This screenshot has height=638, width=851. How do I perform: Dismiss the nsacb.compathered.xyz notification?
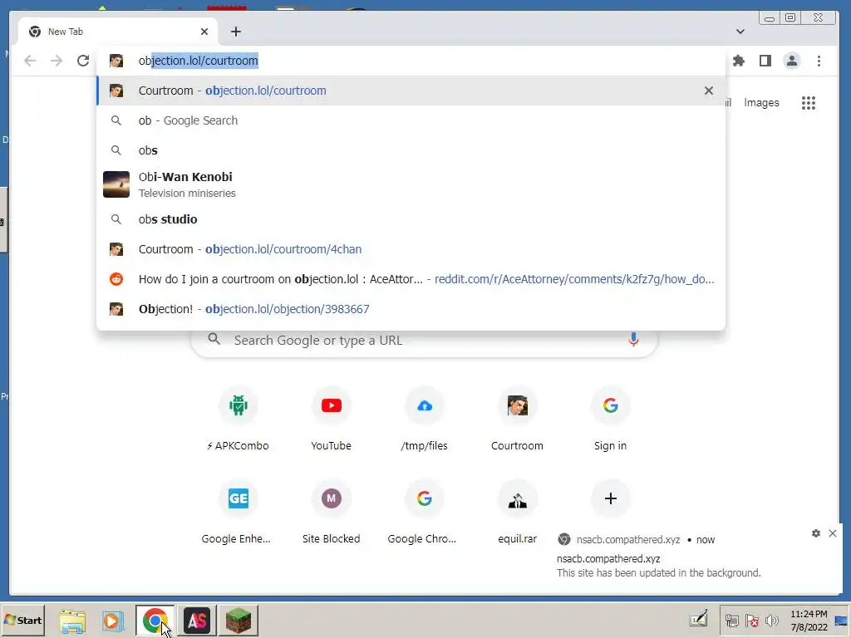click(833, 533)
